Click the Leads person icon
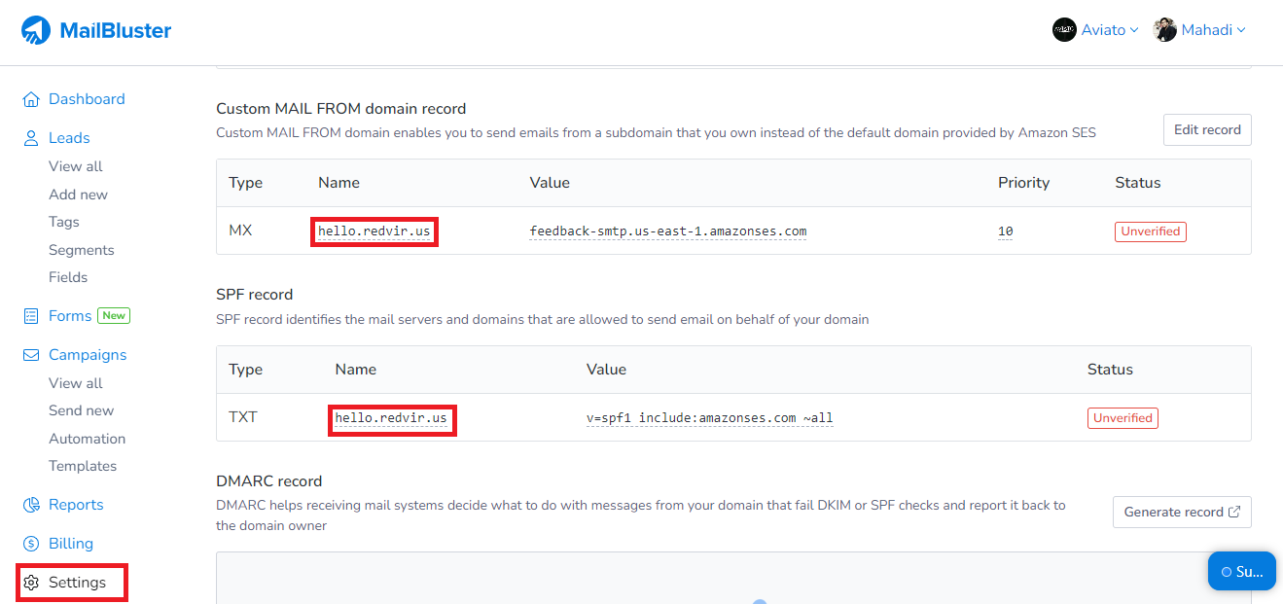 pos(29,137)
